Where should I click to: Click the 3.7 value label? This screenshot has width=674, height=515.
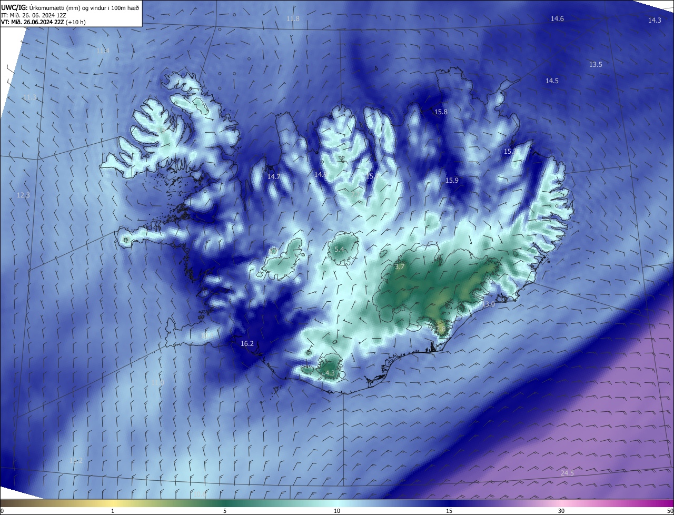pos(400,267)
